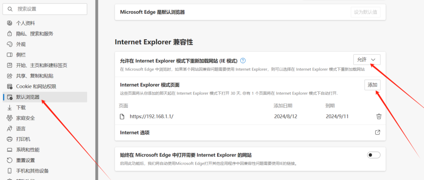The image size is (424, 180).
Task: Click the 2024/8/12 added date
Action: (285, 116)
